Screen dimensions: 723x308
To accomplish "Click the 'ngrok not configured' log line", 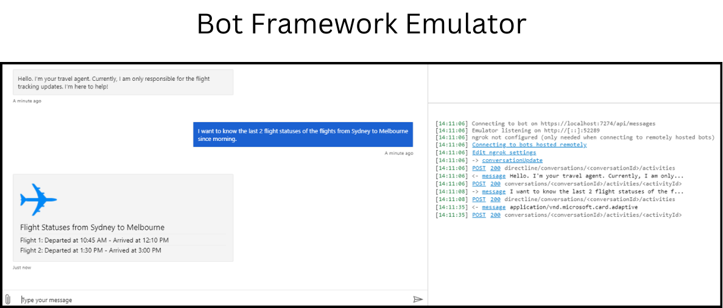I will pyautogui.click(x=593, y=137).
